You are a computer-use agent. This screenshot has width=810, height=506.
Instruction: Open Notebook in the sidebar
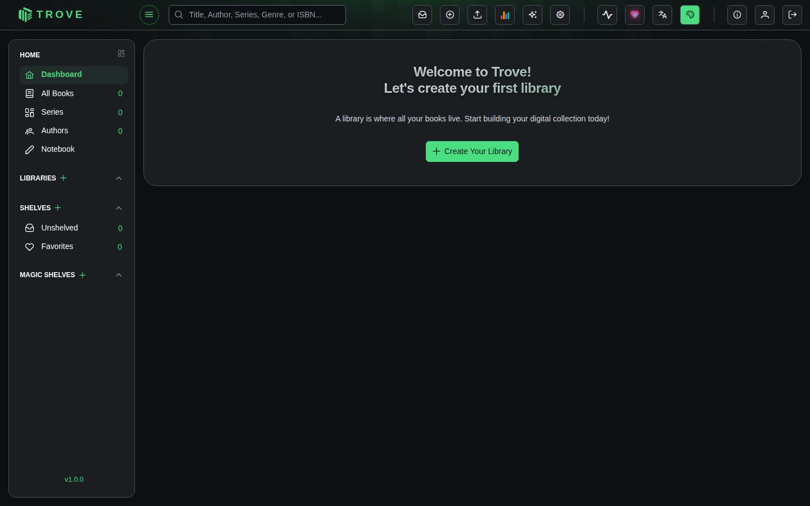point(74,149)
